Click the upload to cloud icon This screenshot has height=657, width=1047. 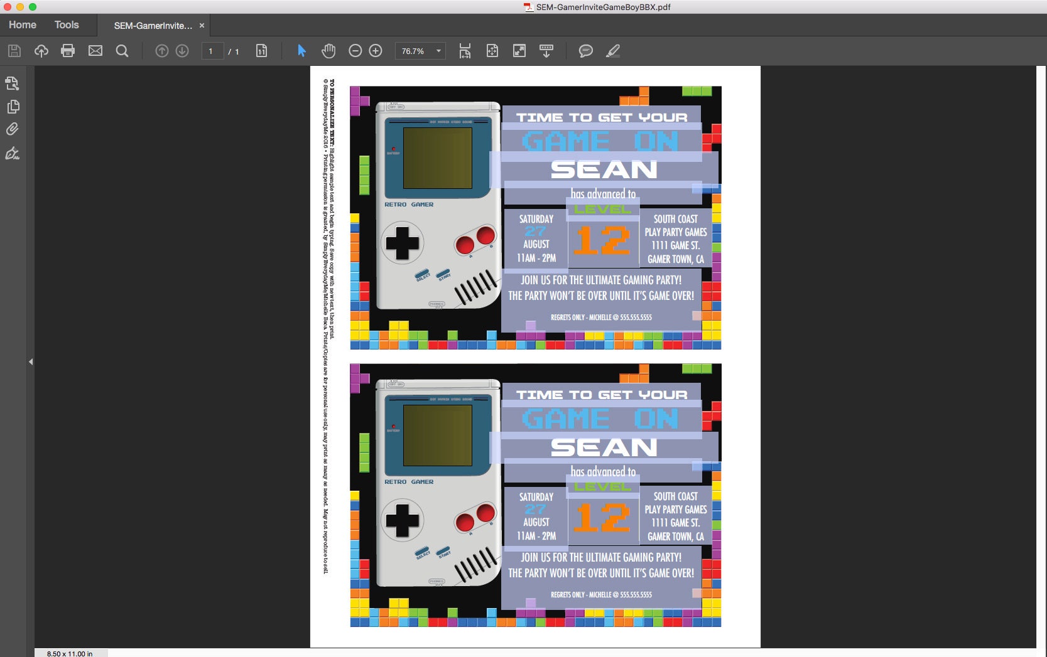pyautogui.click(x=41, y=51)
